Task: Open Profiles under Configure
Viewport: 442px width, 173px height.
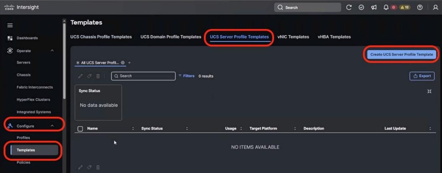Action: (23, 138)
